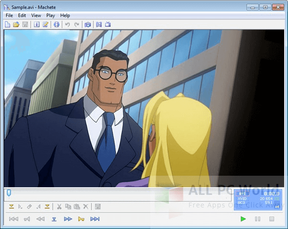Click the timeline slider thumb
288x229 pixels.
(9, 193)
